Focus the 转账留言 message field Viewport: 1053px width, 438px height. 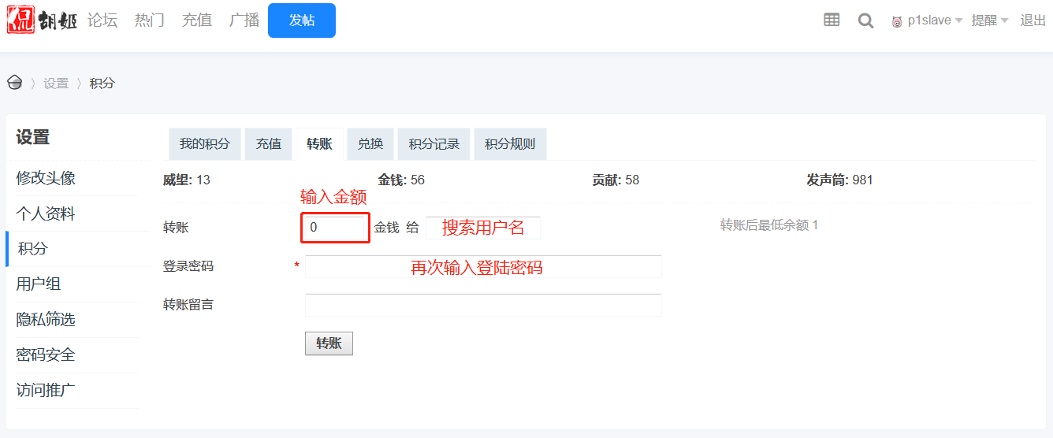(x=483, y=305)
